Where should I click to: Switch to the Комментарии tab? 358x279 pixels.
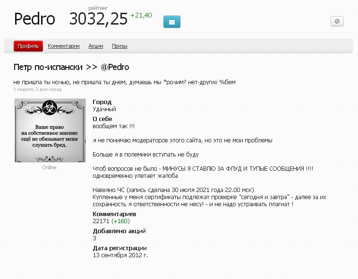click(63, 46)
